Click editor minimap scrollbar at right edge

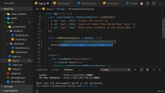pyautogui.click(x=163, y=28)
